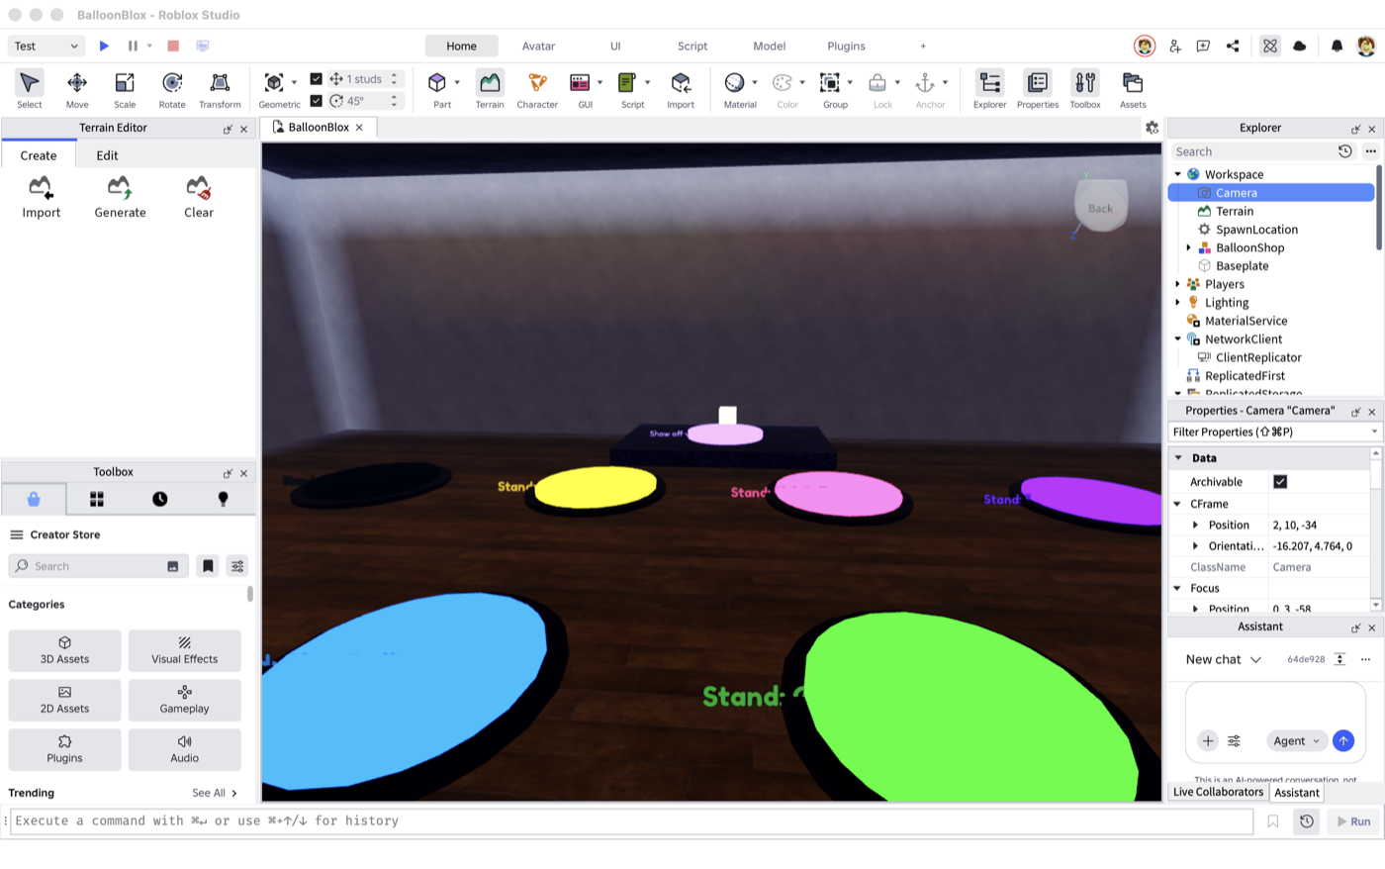Activate the Rotate tool
This screenshot has width=1385, height=869.
pos(172,89)
